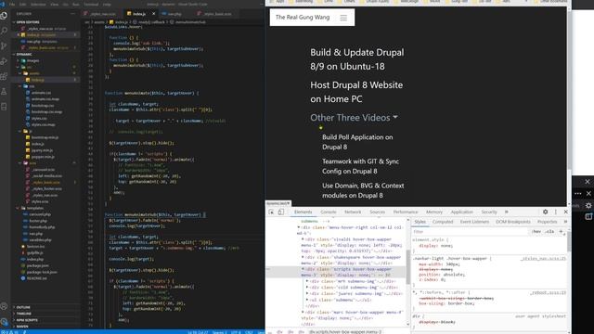
Task: Open DevTools customize kebab menu
Action: coord(556,212)
